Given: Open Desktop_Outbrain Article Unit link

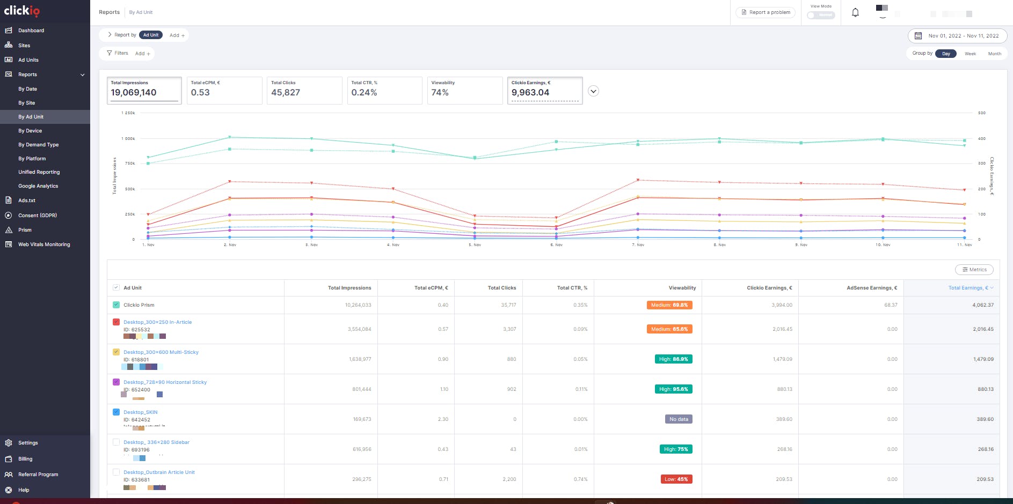Looking at the screenshot, I should pyautogui.click(x=159, y=472).
